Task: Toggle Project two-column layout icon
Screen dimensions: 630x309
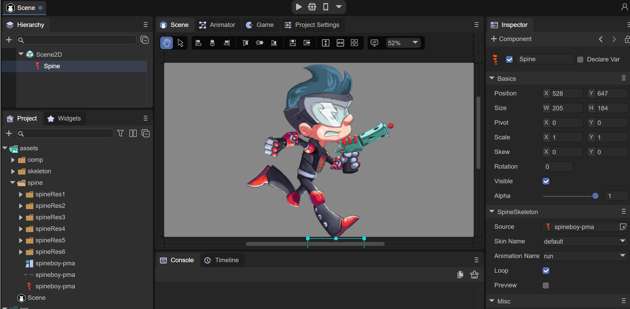Action: tap(133, 133)
